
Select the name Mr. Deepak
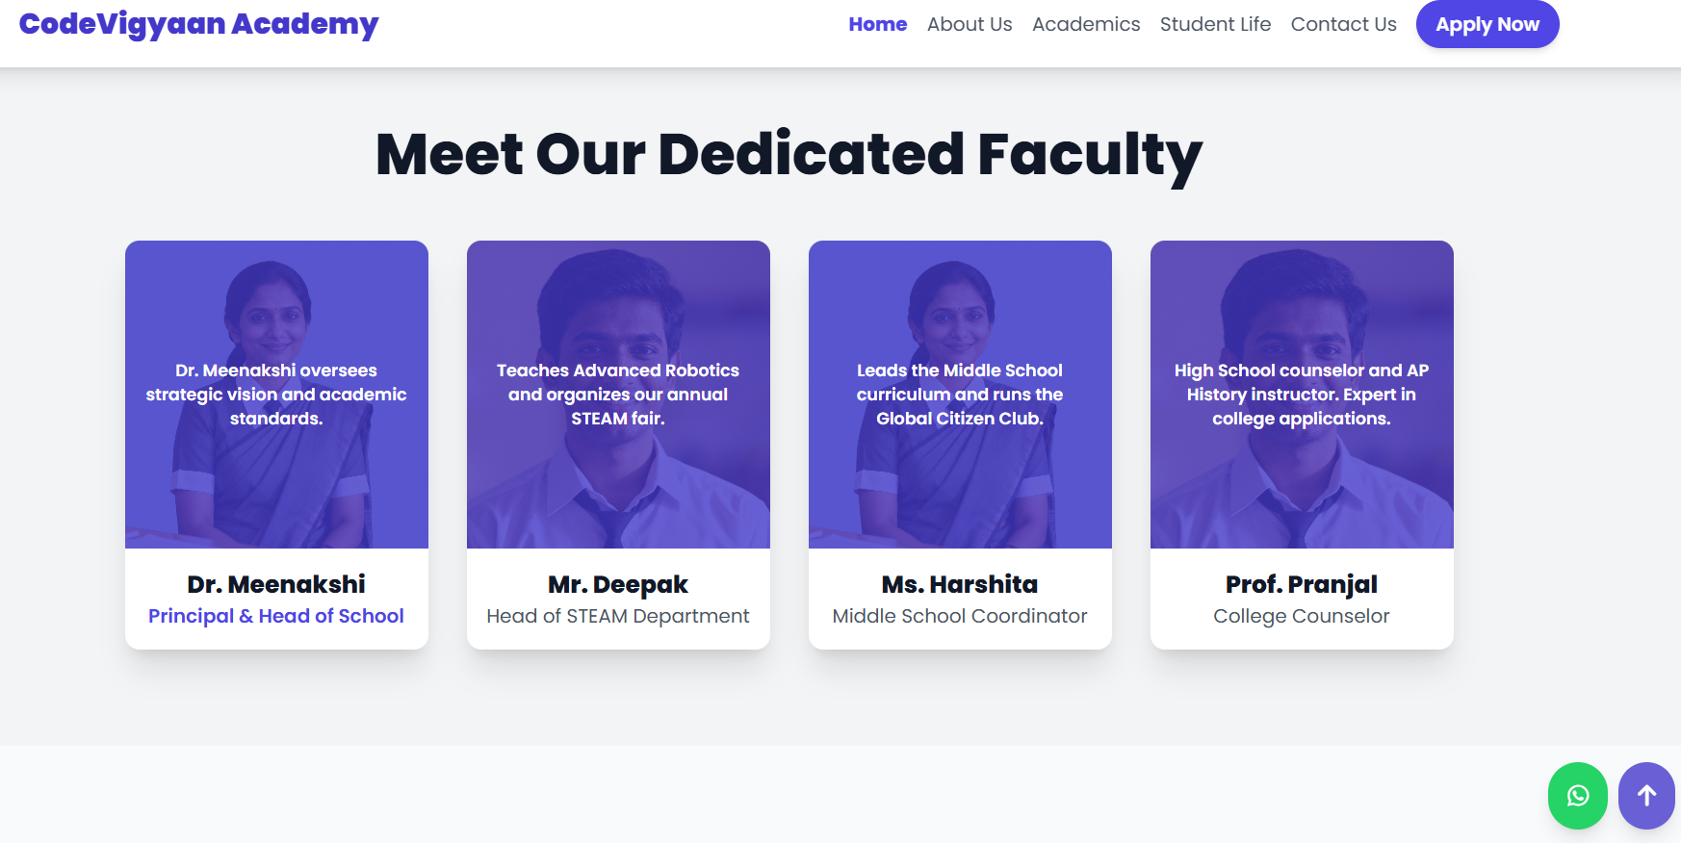618,583
